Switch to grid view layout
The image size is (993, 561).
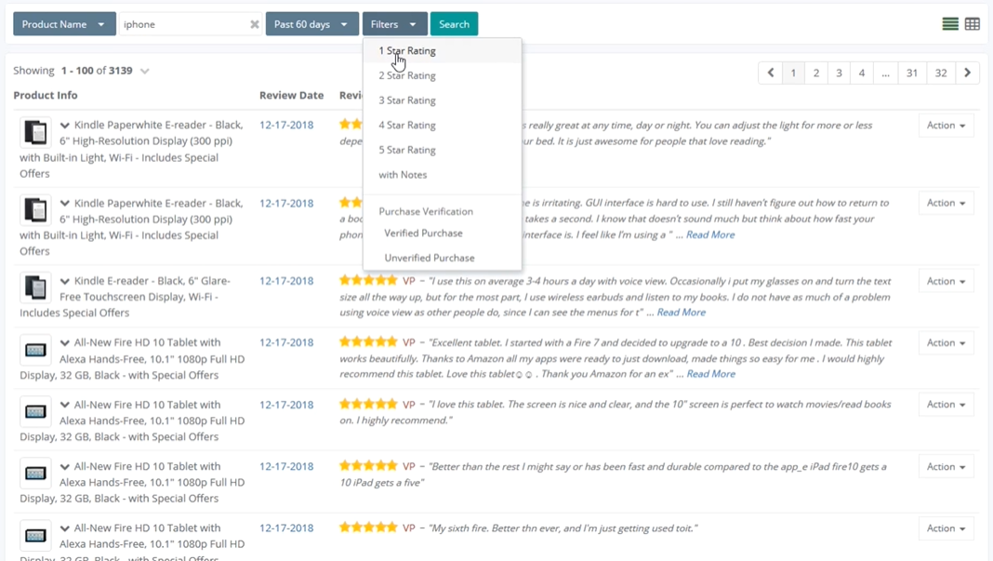973,23
